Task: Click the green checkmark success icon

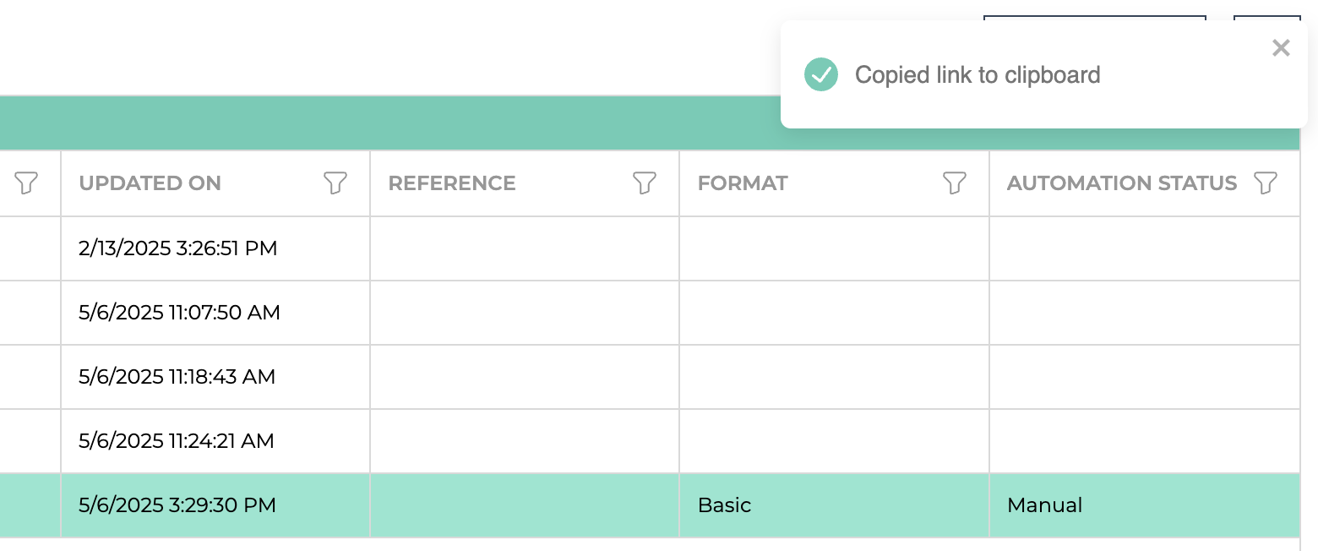Action: [821, 74]
